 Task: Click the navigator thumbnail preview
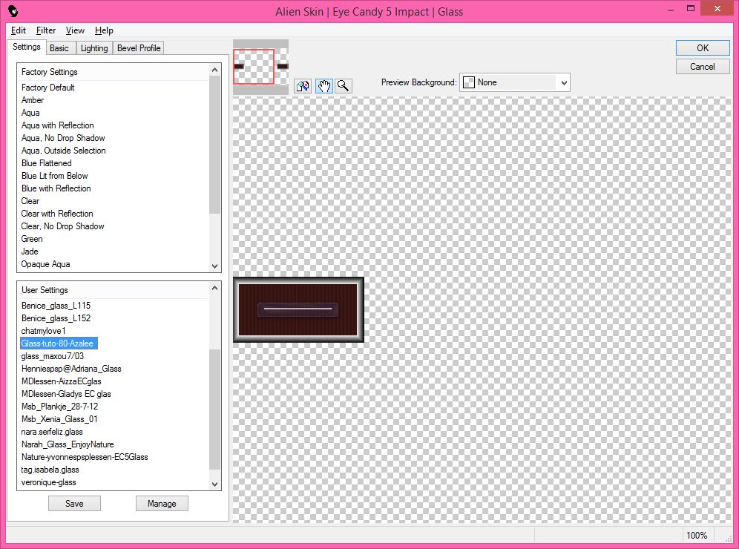260,67
